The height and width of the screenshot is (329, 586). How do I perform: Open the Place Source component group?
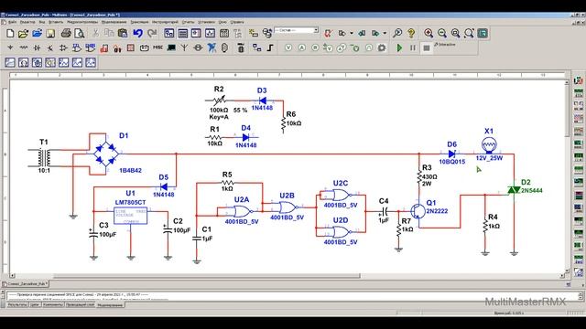[x=10, y=48]
